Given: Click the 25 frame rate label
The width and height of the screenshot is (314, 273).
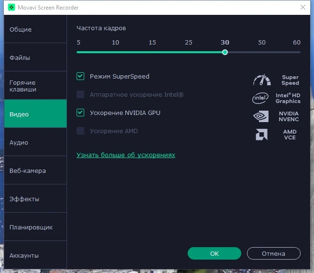Looking at the screenshot, I should (x=189, y=43).
